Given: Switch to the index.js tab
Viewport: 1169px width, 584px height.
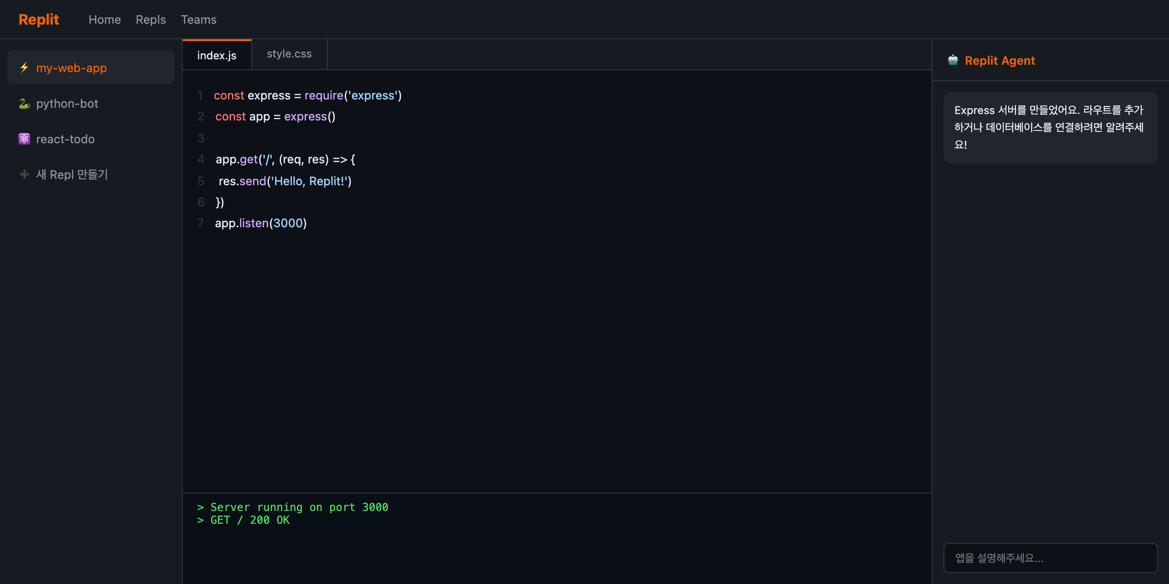Looking at the screenshot, I should pyautogui.click(x=217, y=55).
